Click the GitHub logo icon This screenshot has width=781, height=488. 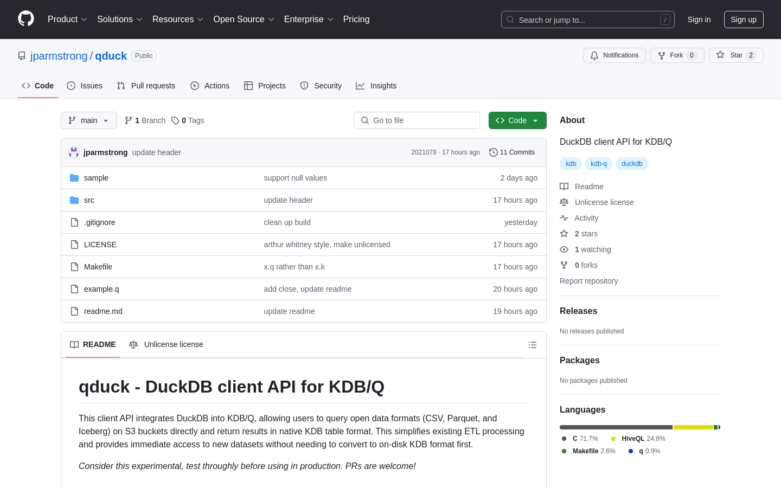click(x=26, y=19)
